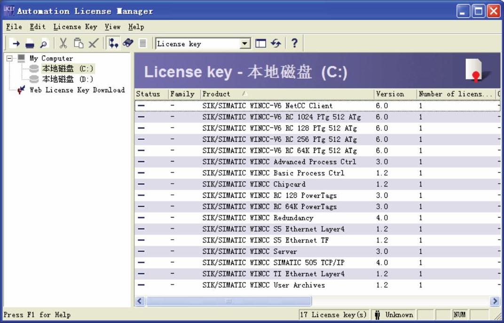Click the define view window icon
The width and height of the screenshot is (504, 323).
(260, 44)
